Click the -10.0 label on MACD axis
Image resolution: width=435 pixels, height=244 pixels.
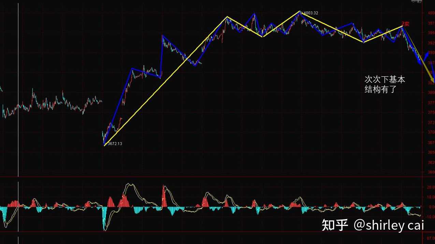pyautogui.click(x=429, y=217)
